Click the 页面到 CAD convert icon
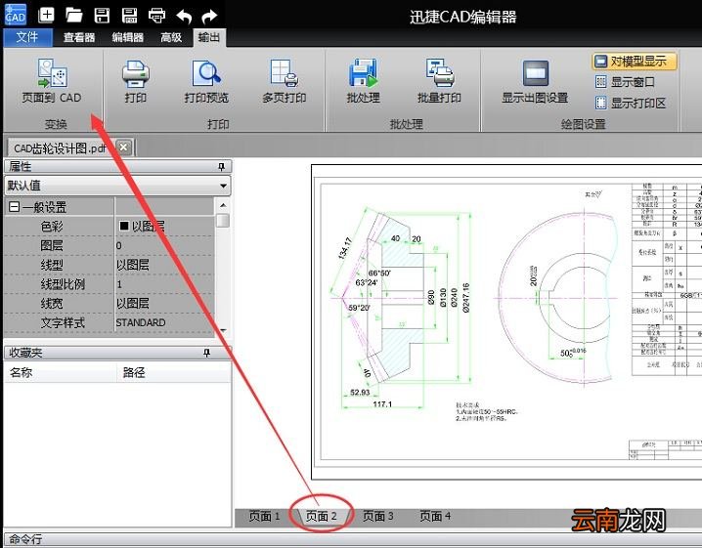The width and height of the screenshot is (702, 548). [x=52, y=80]
